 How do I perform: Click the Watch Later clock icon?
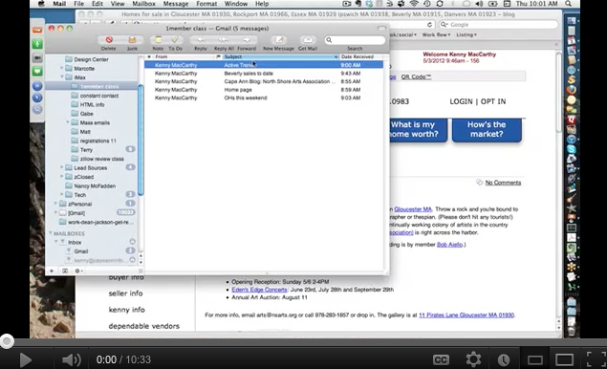503,360
